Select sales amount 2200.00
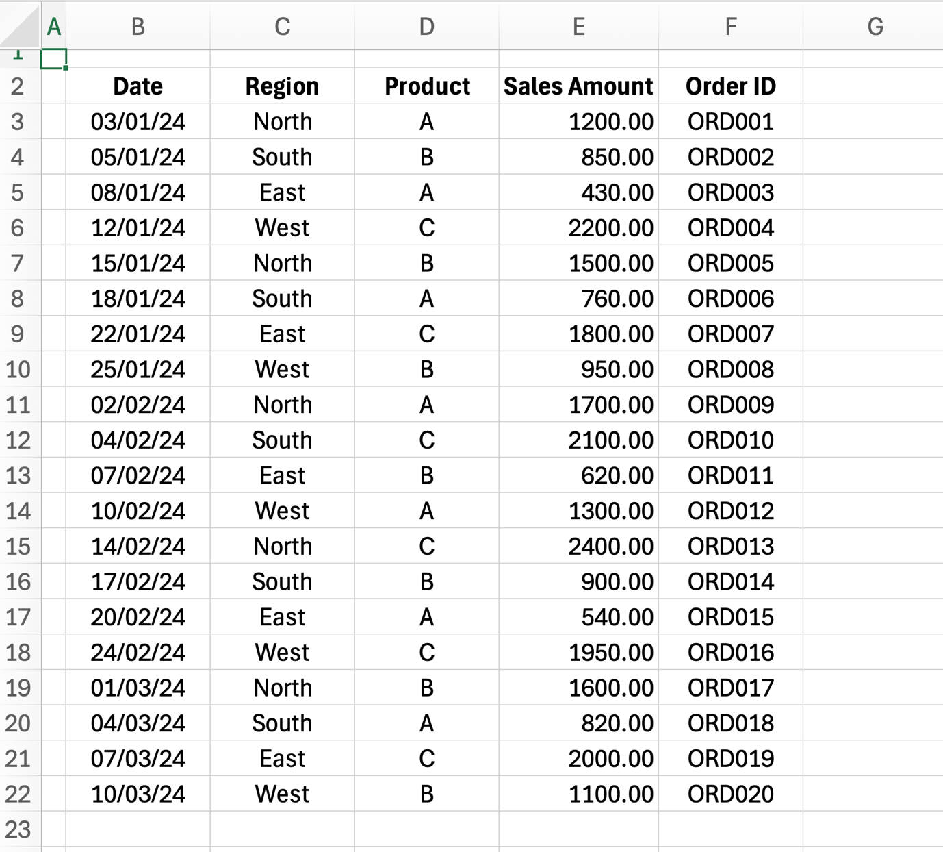 pyautogui.click(x=578, y=227)
